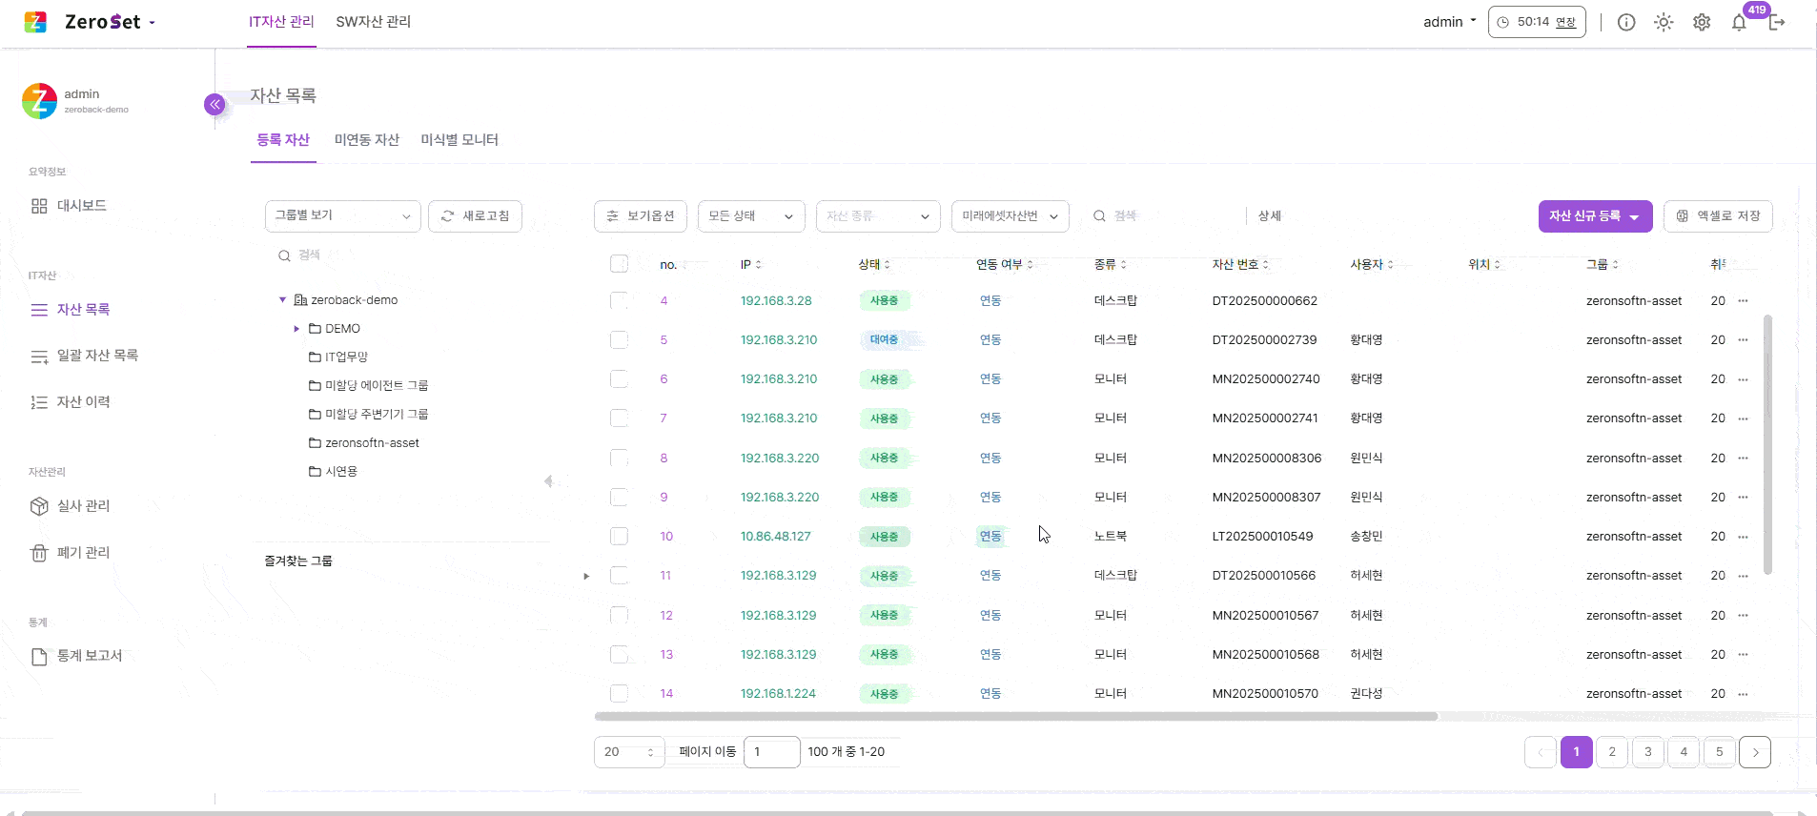The image size is (1817, 816).
Task: Click the more options icon for row 8
Action: click(x=1743, y=458)
